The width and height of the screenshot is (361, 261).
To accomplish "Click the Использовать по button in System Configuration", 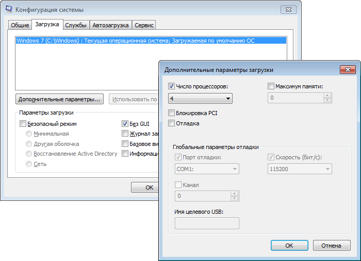I will (134, 99).
